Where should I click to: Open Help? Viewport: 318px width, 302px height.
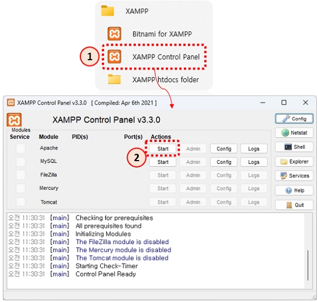coord(294,190)
